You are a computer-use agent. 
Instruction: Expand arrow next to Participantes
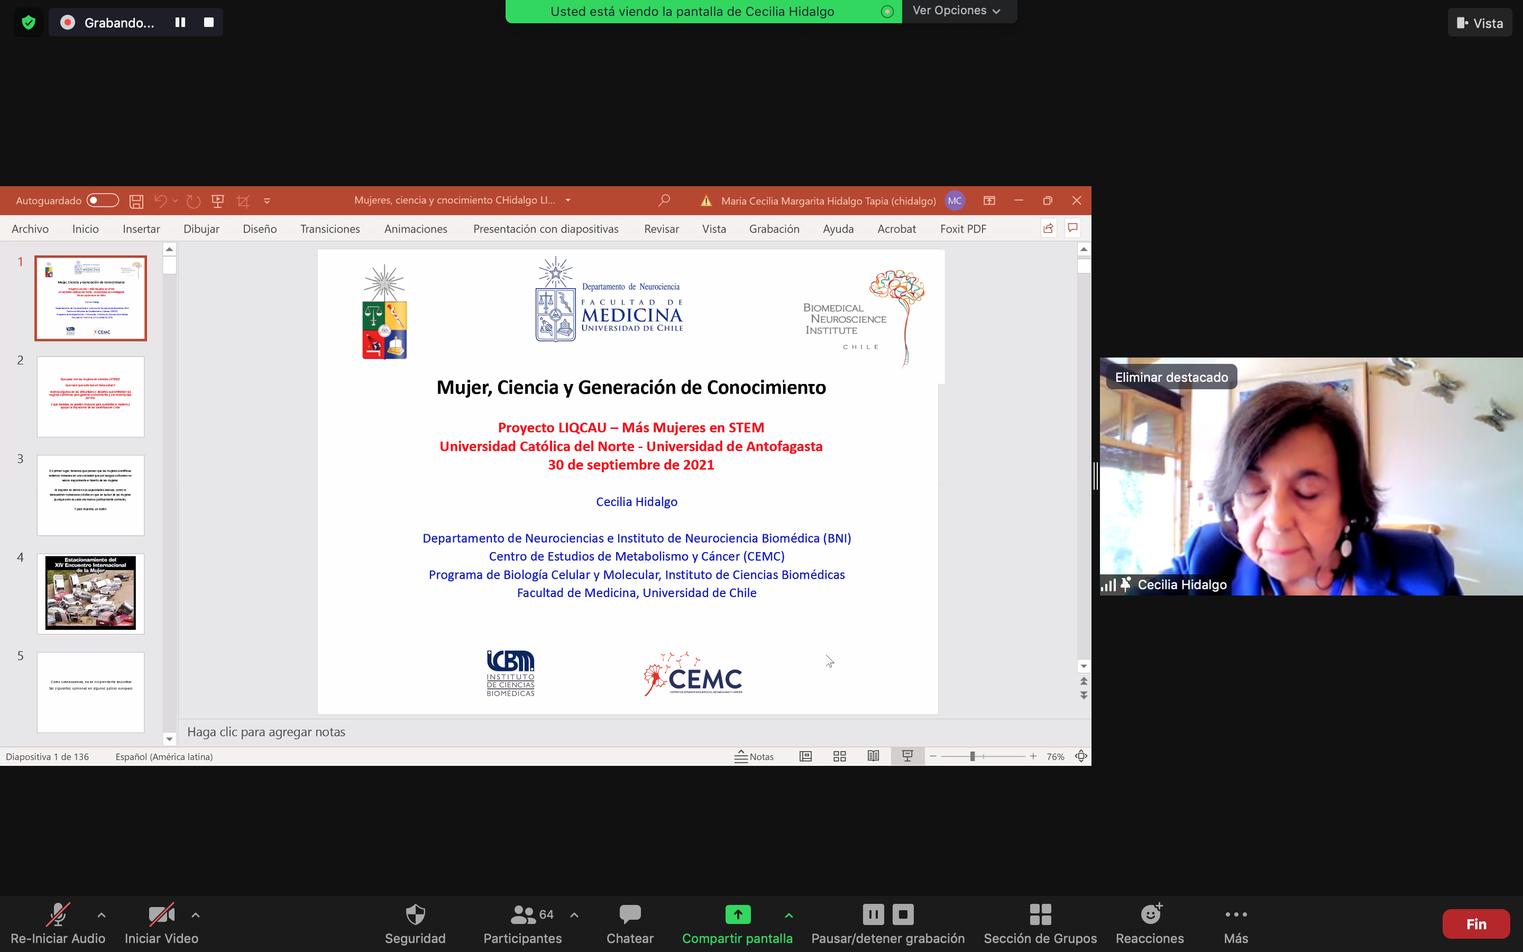click(574, 915)
